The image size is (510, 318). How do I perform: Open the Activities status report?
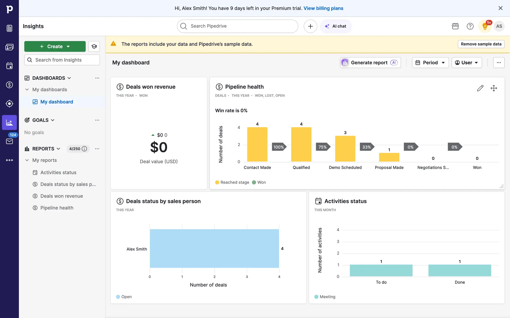(58, 173)
